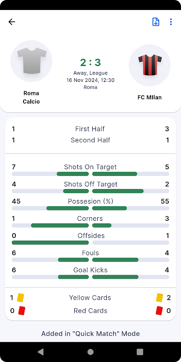Screen dimensions: 181x362
Task: Tap the 2 : 3 match score
Action: [90, 62]
